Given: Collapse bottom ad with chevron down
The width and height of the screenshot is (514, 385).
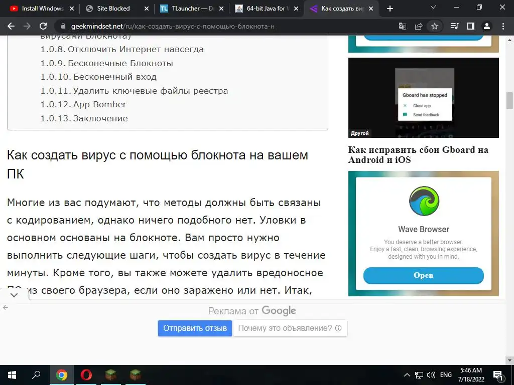Looking at the screenshot, I should pos(14,295).
